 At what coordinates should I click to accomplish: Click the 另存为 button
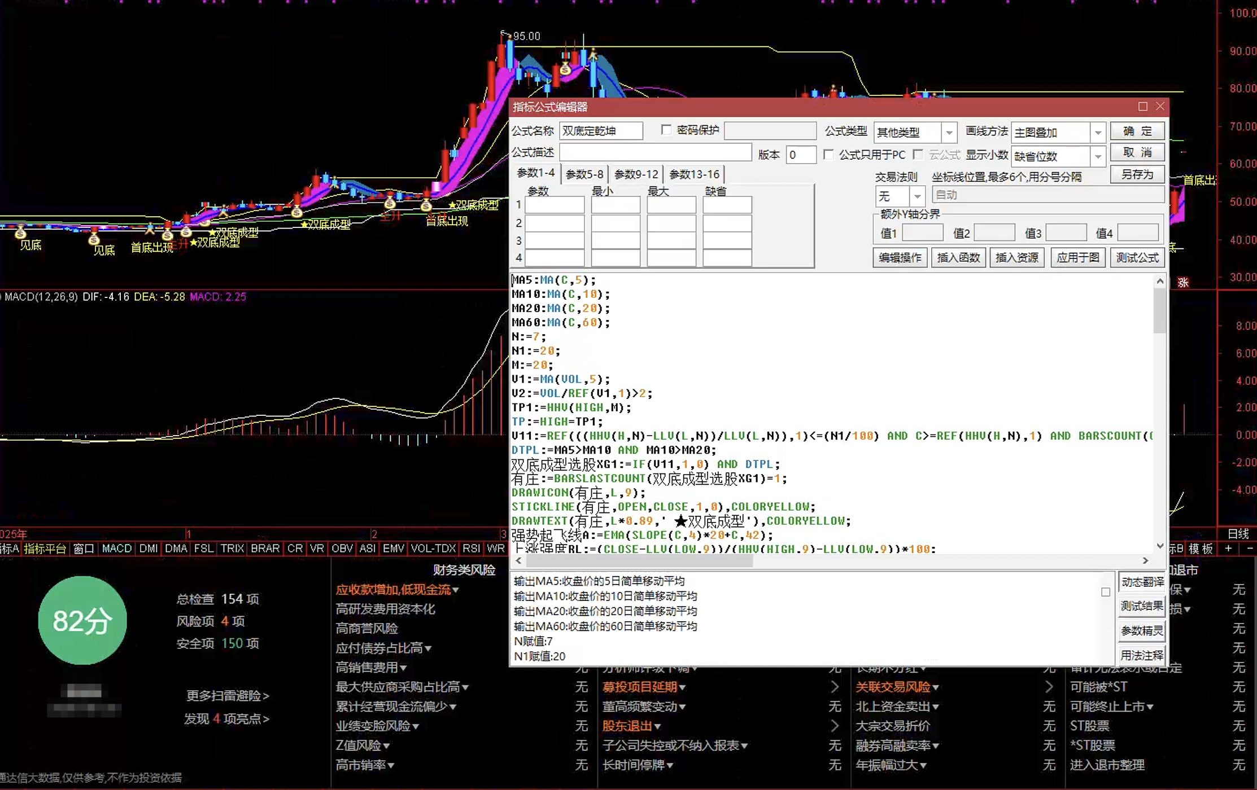(1137, 174)
